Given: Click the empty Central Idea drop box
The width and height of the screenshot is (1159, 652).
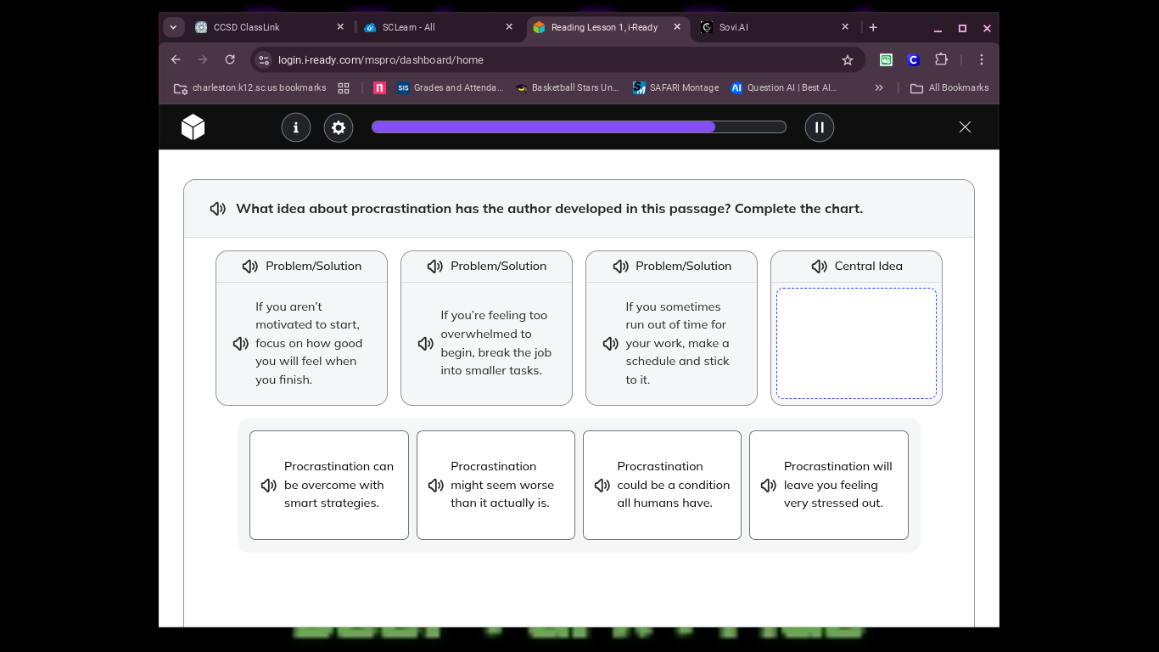Looking at the screenshot, I should pyautogui.click(x=856, y=343).
